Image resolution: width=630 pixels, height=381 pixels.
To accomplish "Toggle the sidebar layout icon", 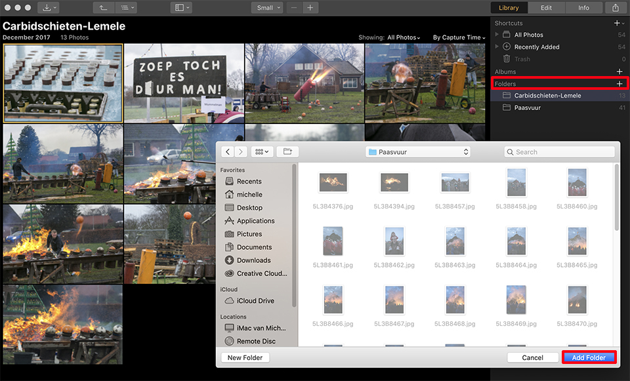I will pos(182,8).
